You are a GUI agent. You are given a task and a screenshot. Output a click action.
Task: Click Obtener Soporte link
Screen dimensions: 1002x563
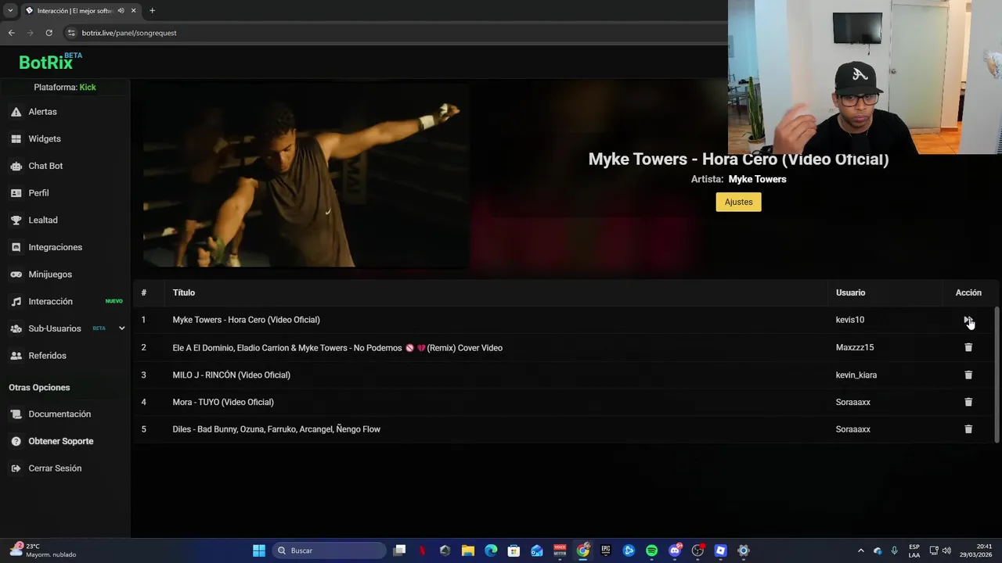[61, 441]
